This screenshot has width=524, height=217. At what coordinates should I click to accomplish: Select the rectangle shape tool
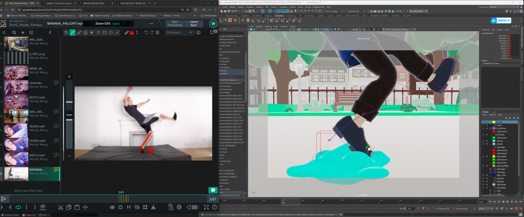tap(104, 32)
